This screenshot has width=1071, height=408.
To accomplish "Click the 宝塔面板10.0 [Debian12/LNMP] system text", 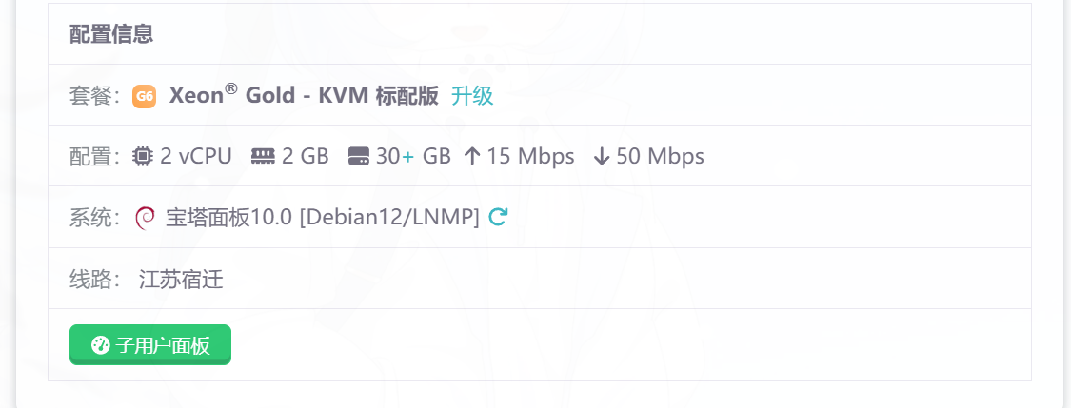I will (323, 218).
